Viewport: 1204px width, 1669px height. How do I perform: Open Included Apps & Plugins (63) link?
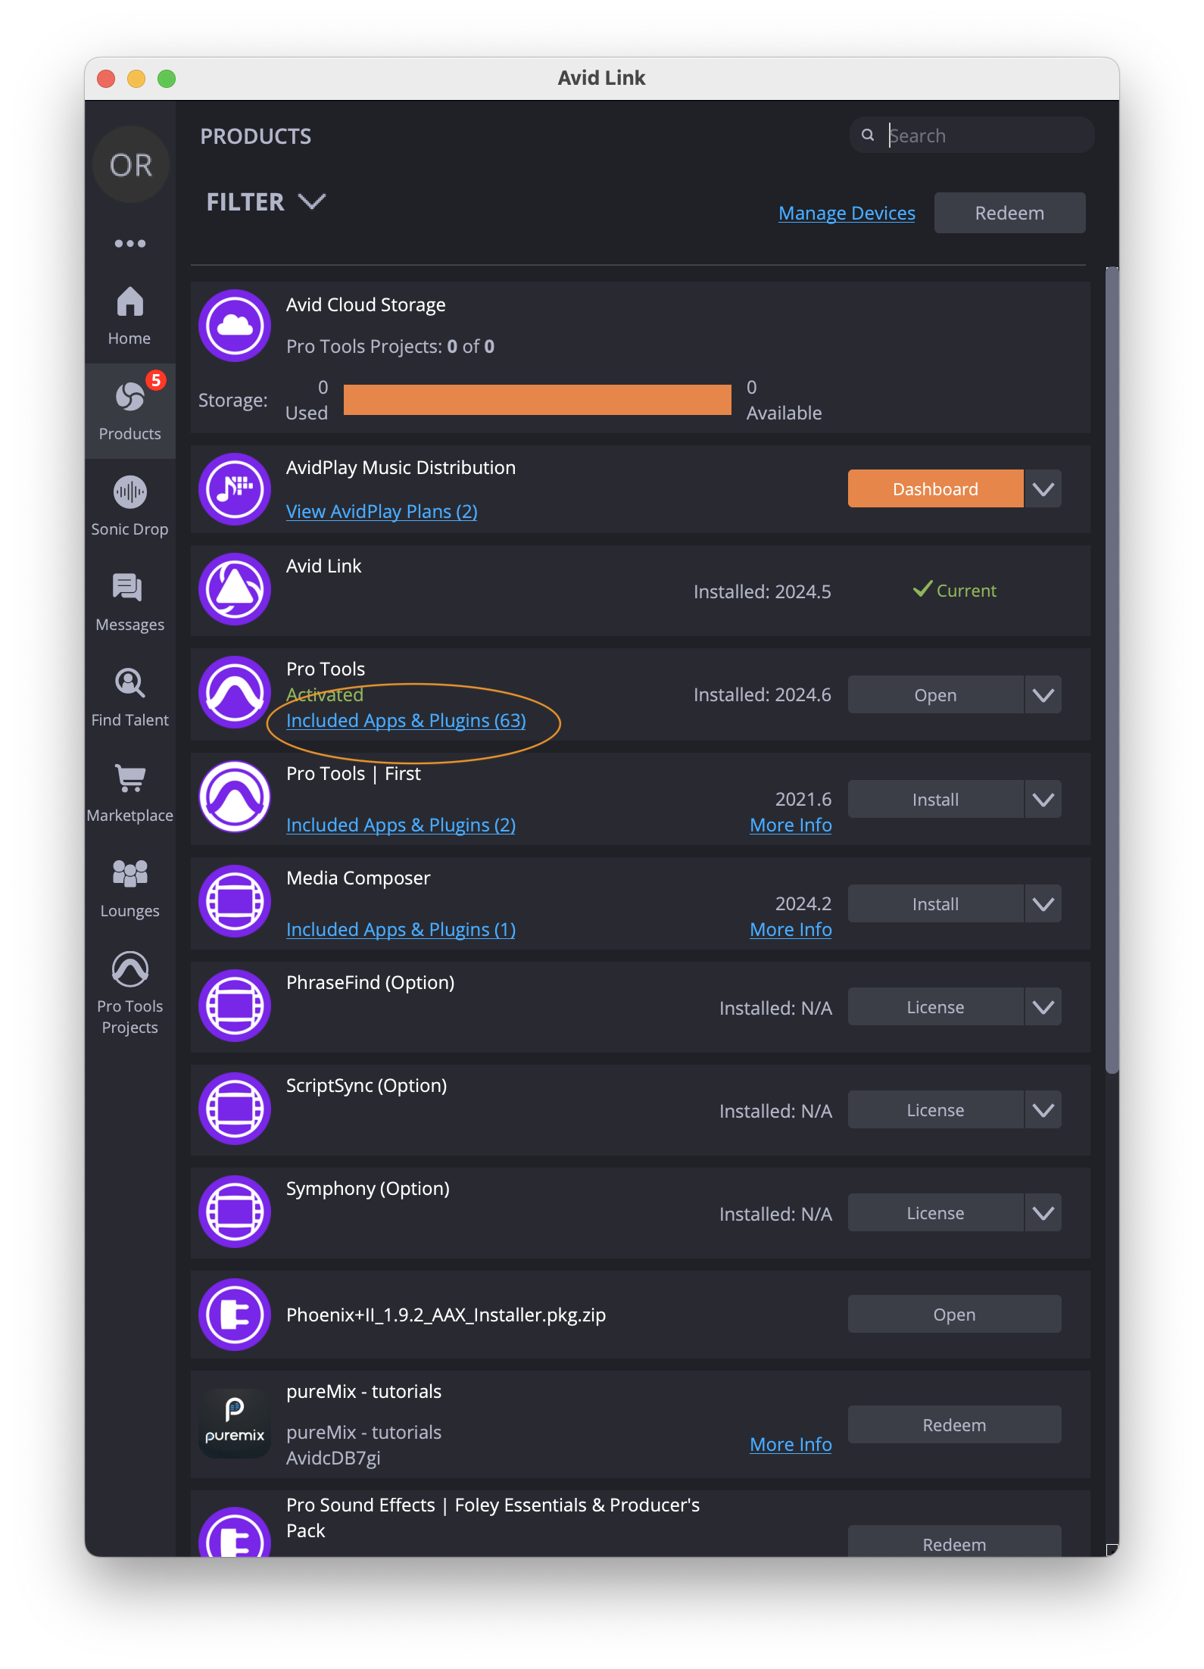[406, 720]
